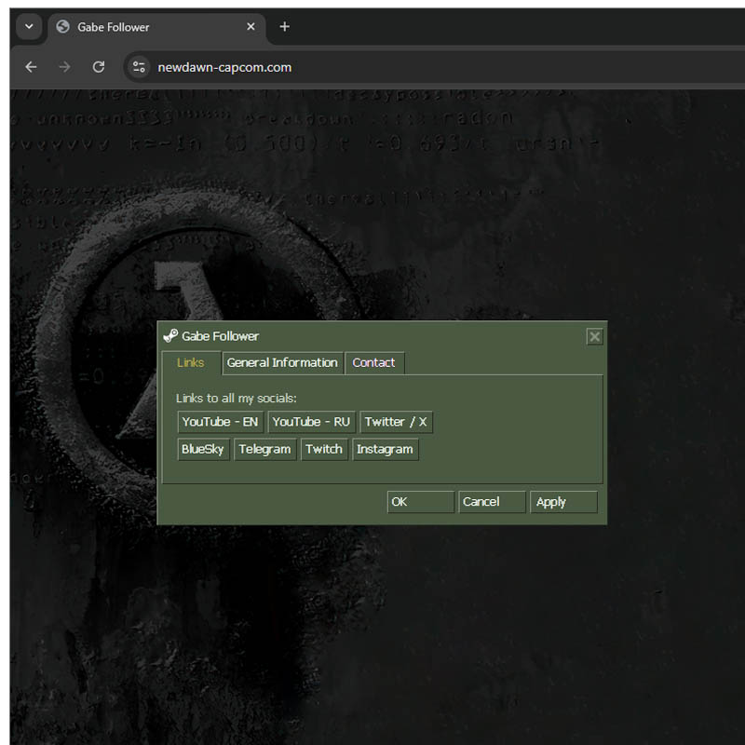Visit the Twitter / X profile
The width and height of the screenshot is (745, 745).
(396, 422)
